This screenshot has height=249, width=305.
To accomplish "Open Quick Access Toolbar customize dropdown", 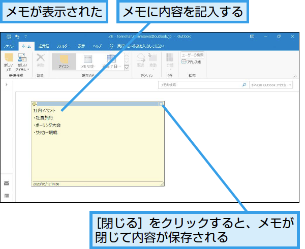I will click(x=26, y=37).
